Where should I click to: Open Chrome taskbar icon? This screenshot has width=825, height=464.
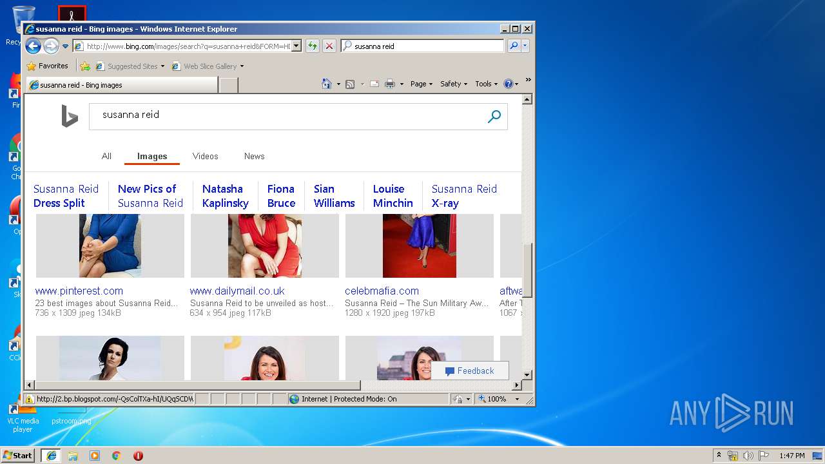117,455
